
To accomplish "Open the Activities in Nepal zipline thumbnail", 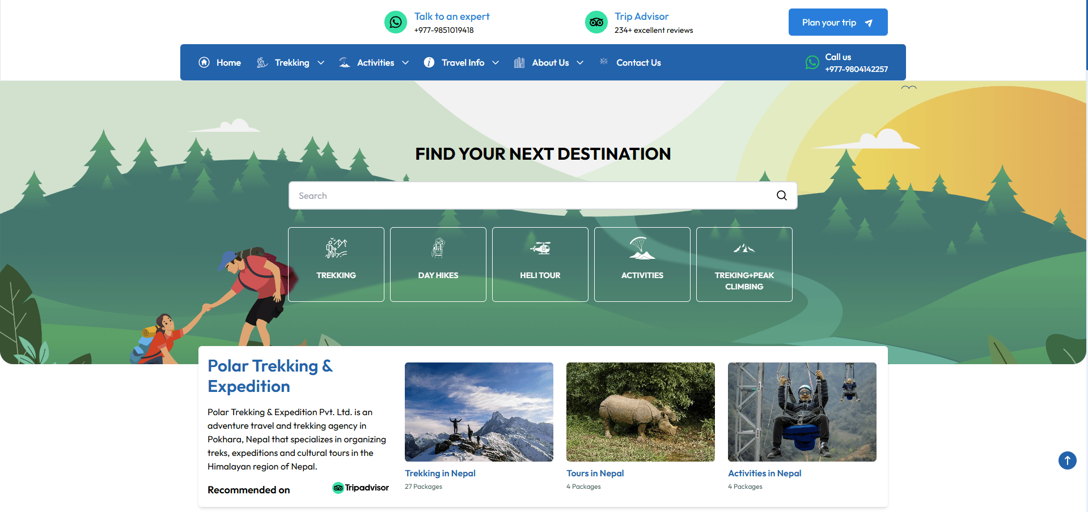I will click(802, 412).
